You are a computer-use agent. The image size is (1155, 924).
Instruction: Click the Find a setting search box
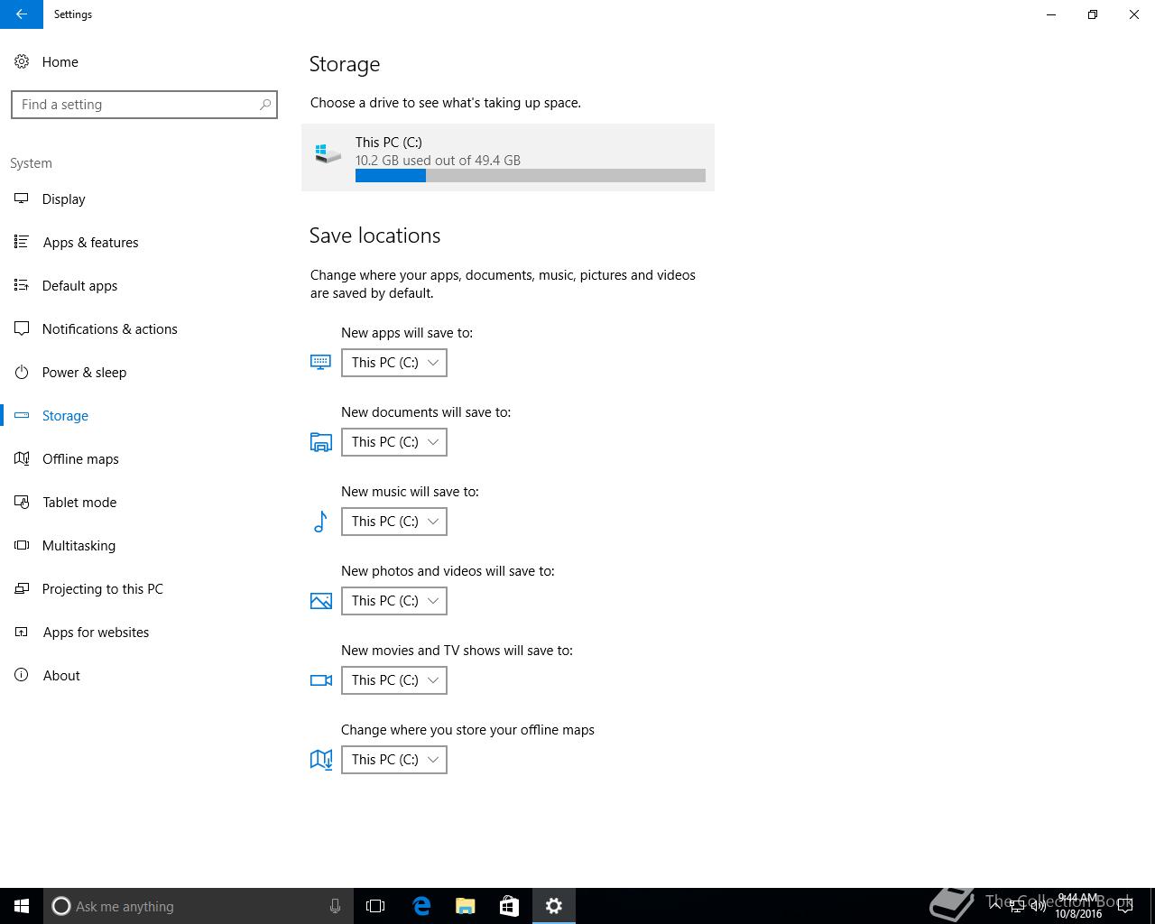[x=144, y=105]
